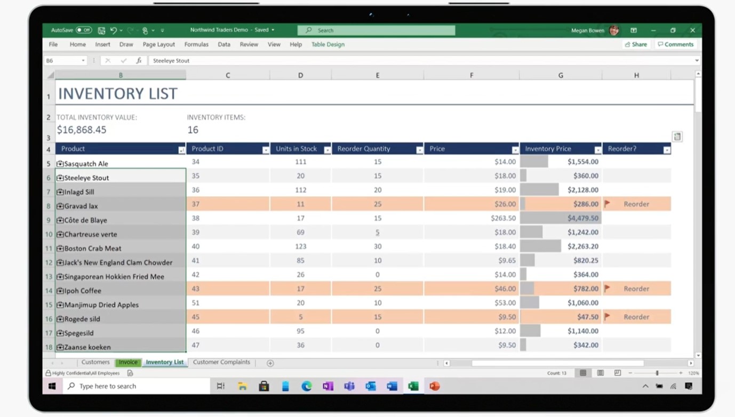Undo the last action
The height and width of the screenshot is (417, 735).
(x=113, y=30)
